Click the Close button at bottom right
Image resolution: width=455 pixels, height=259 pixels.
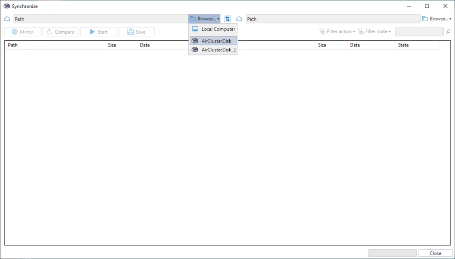[x=435, y=253]
